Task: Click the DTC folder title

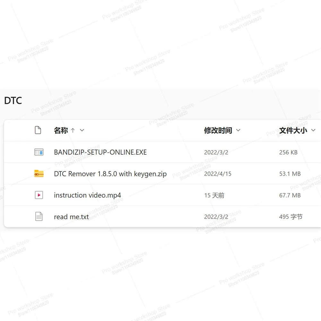Action: tap(13, 100)
